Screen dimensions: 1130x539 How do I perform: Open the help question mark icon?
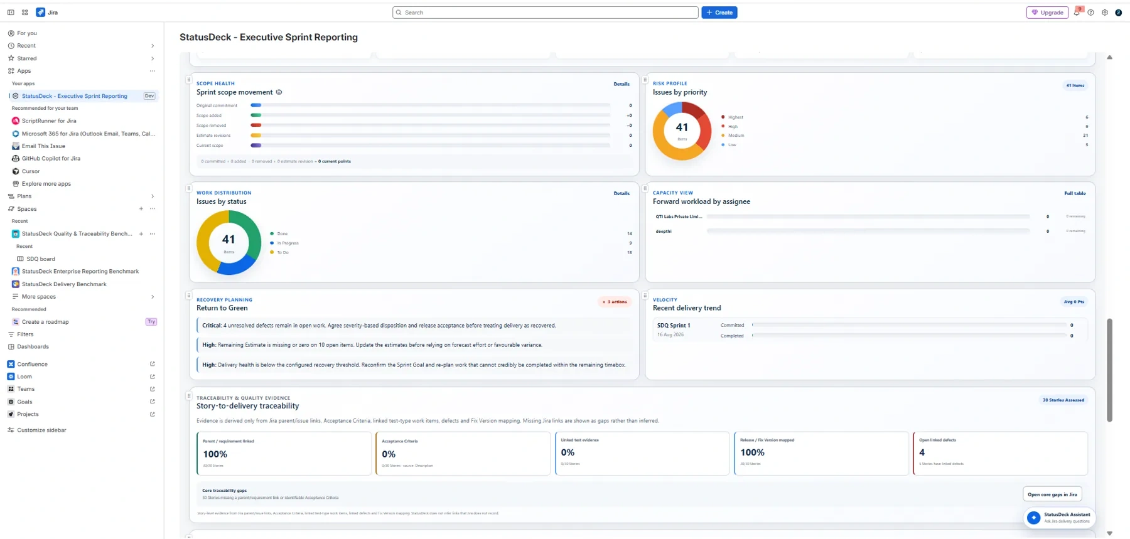click(x=1091, y=13)
